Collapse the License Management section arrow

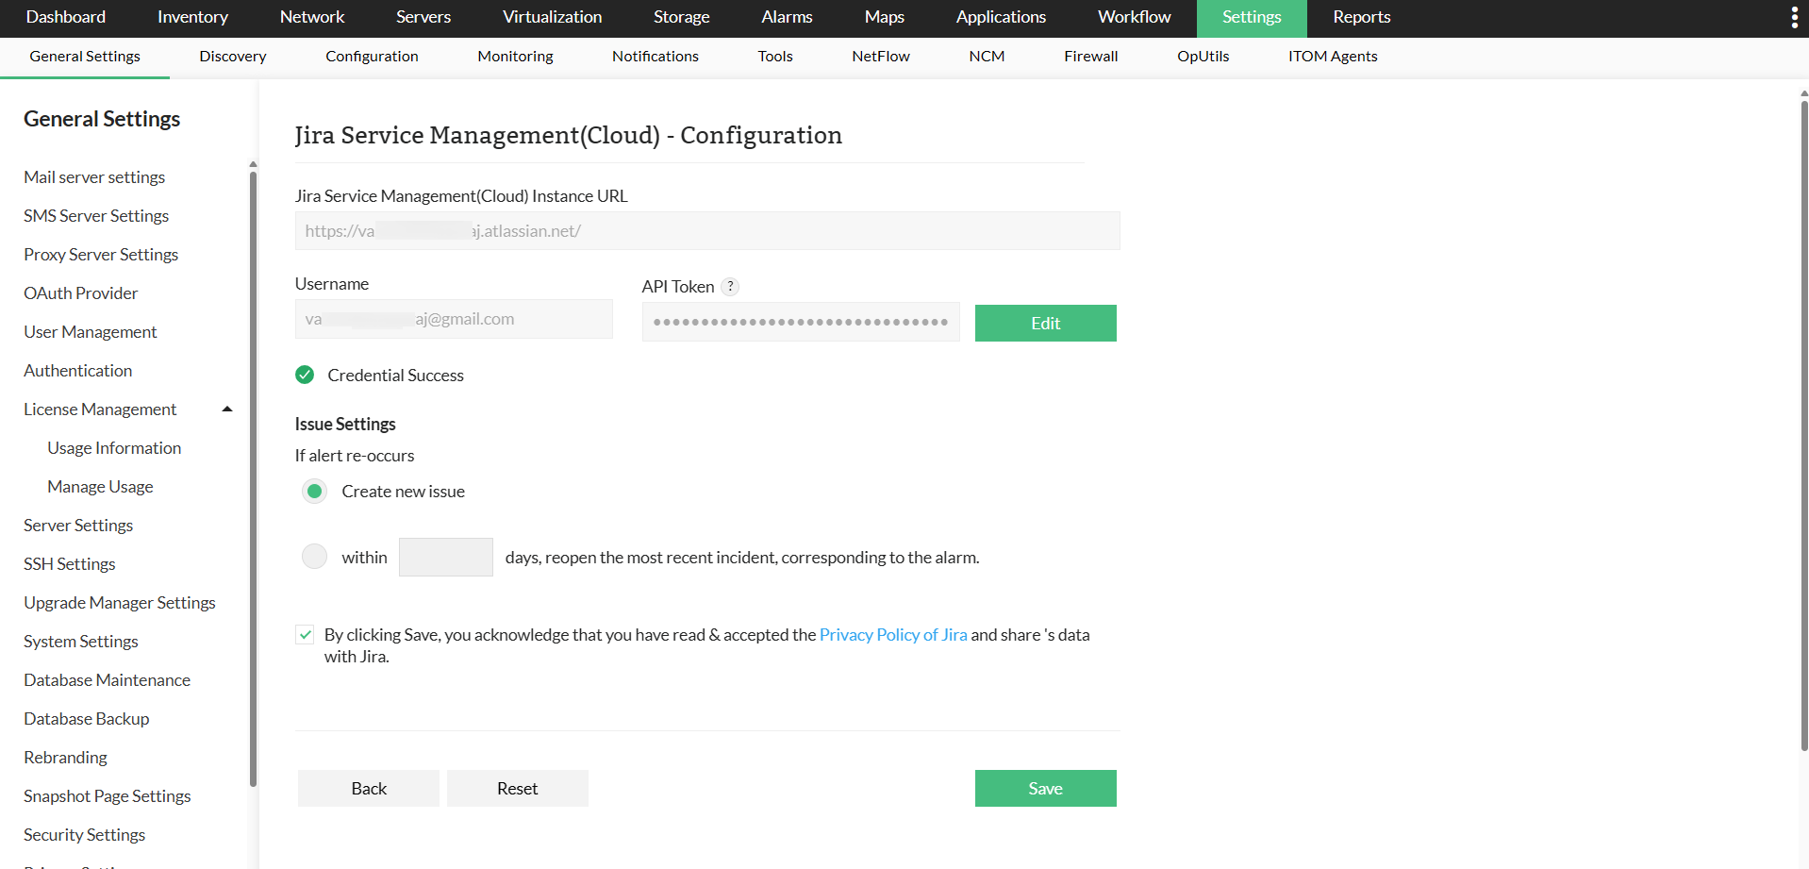click(x=226, y=409)
